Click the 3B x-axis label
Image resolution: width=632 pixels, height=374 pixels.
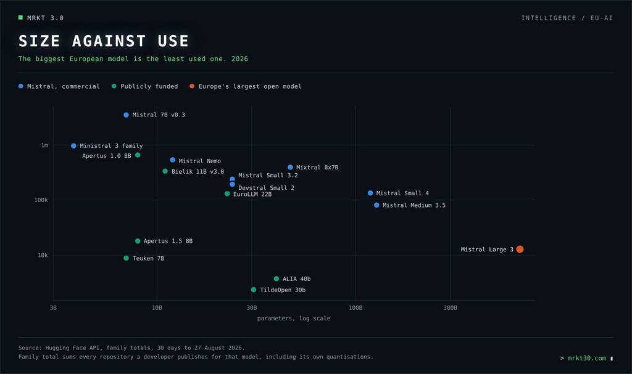pyautogui.click(x=53, y=307)
